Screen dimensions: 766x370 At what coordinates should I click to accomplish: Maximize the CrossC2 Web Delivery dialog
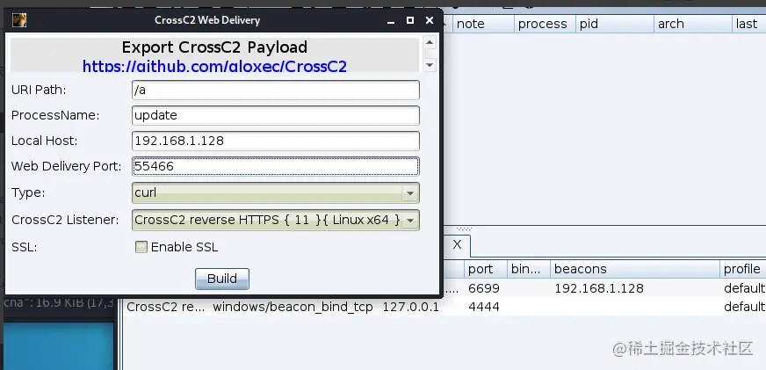coord(410,20)
